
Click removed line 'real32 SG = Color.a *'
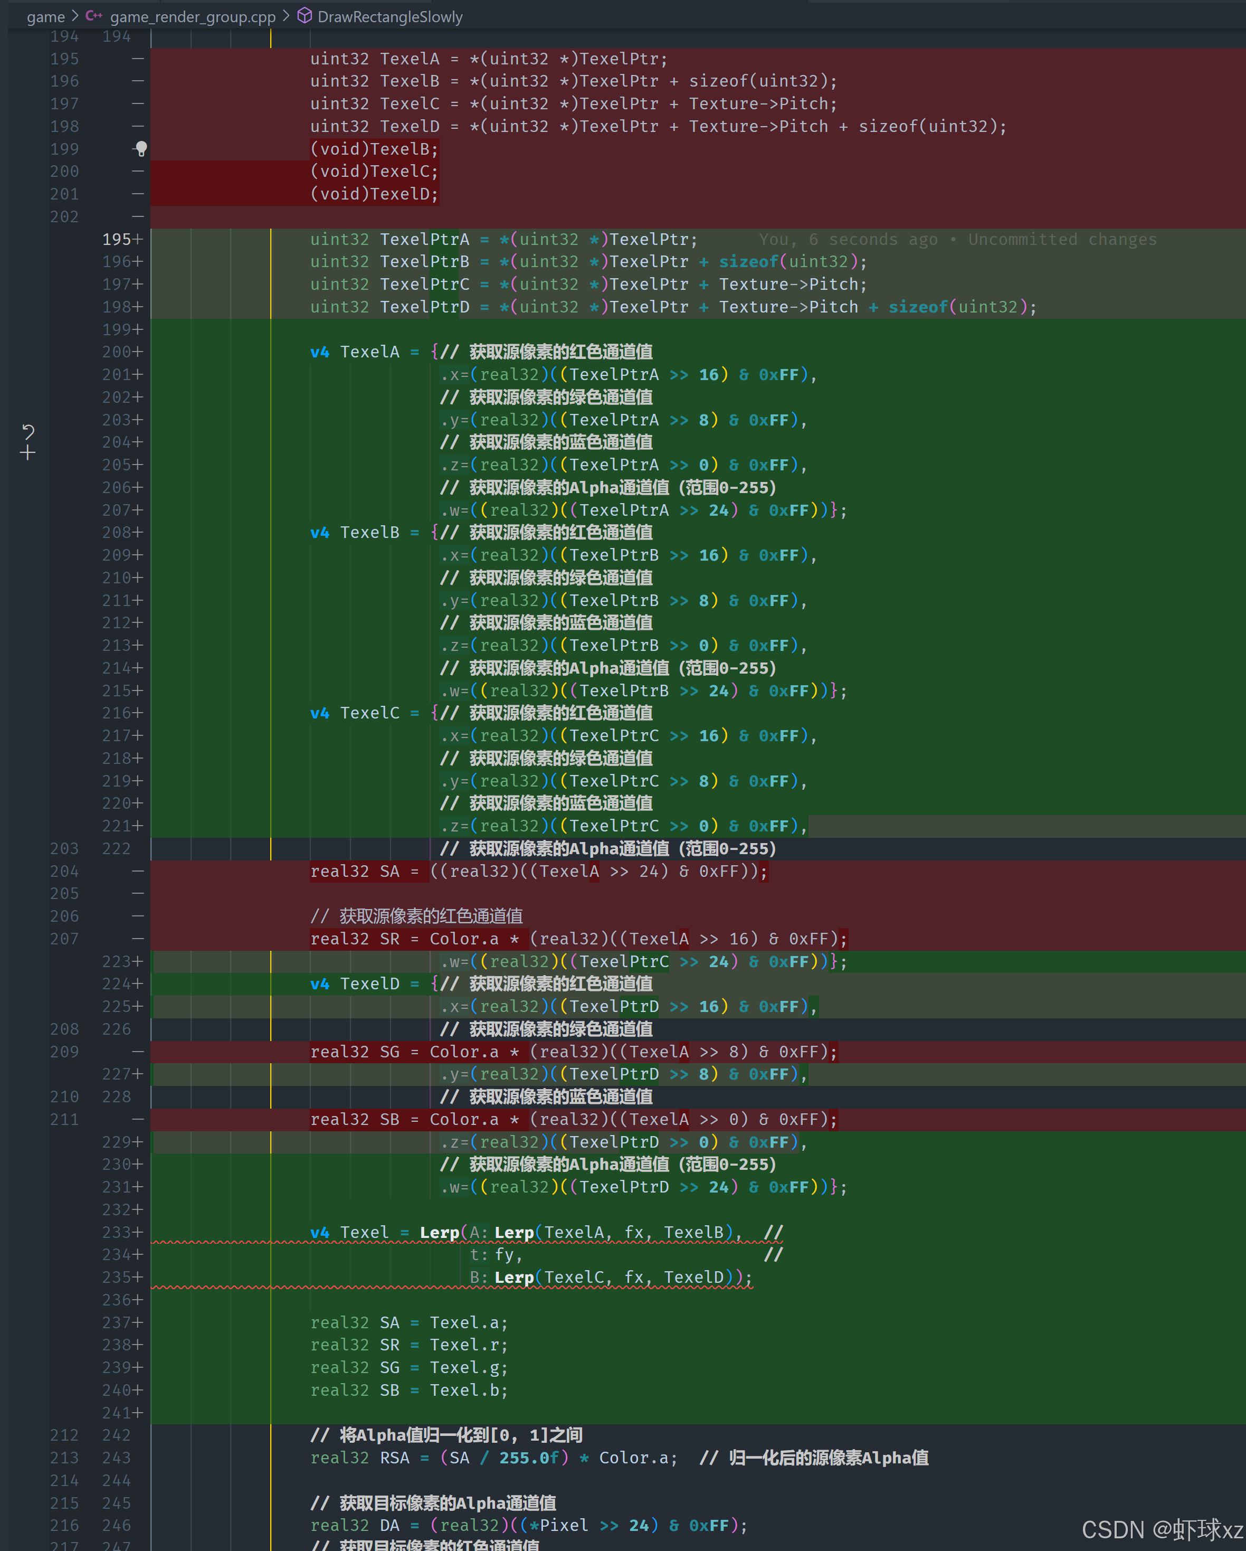(x=574, y=1052)
